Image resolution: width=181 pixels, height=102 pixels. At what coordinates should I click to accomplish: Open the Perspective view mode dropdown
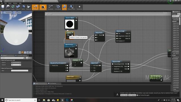pos(8,12)
